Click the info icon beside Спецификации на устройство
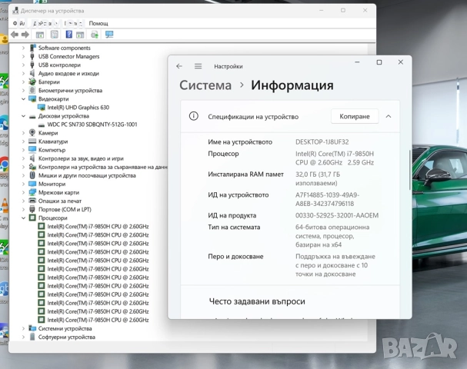The height and width of the screenshot is (369, 467). pos(194,117)
